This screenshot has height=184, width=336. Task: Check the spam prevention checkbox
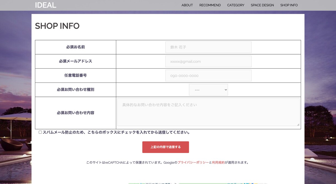(x=40, y=132)
